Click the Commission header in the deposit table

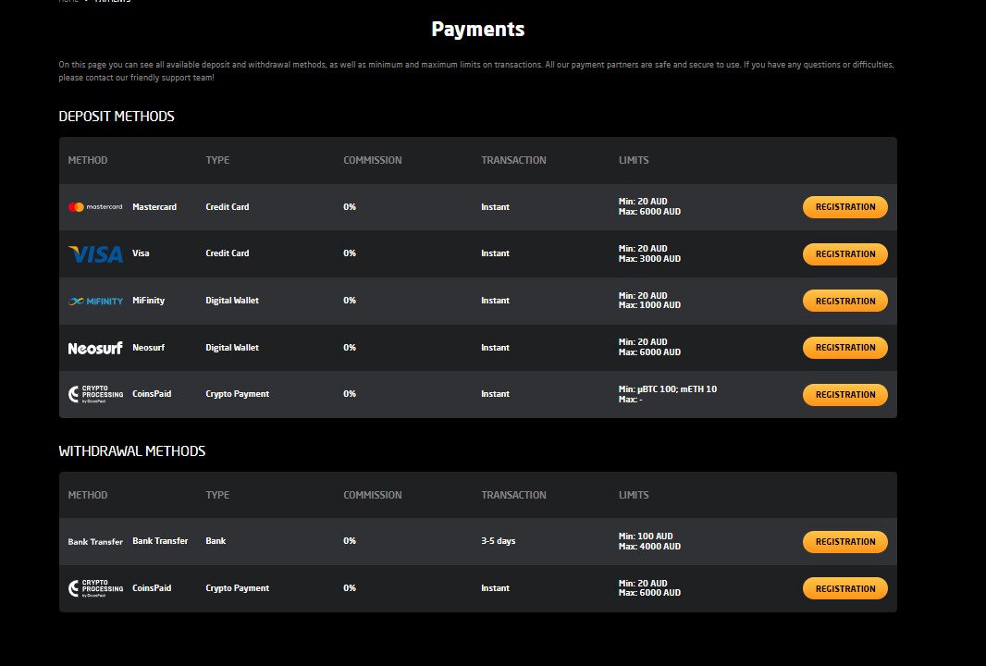pos(372,160)
